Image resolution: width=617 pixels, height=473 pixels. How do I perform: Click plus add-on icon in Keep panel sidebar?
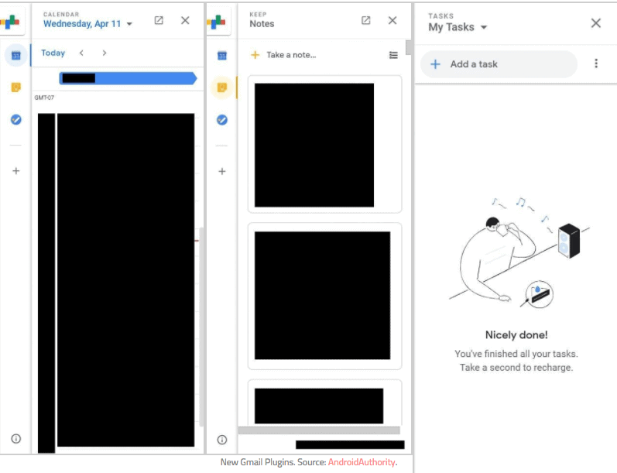(x=222, y=171)
